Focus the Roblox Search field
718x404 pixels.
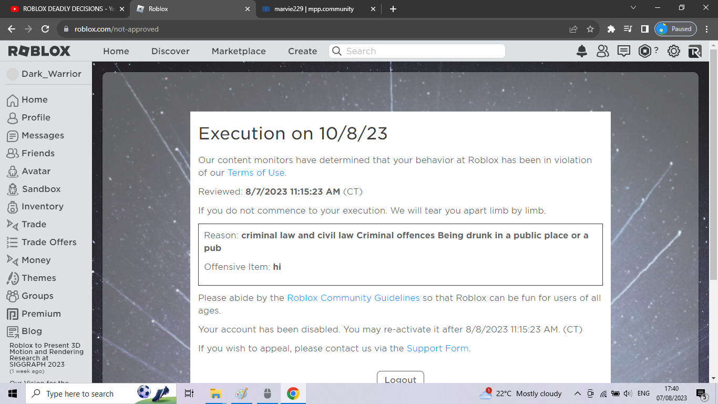pos(417,51)
